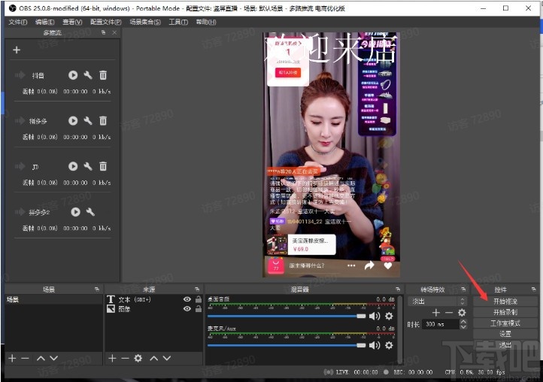543x382 pixels.
Task: Select the 场景 item in scenes list
Action: (53, 299)
